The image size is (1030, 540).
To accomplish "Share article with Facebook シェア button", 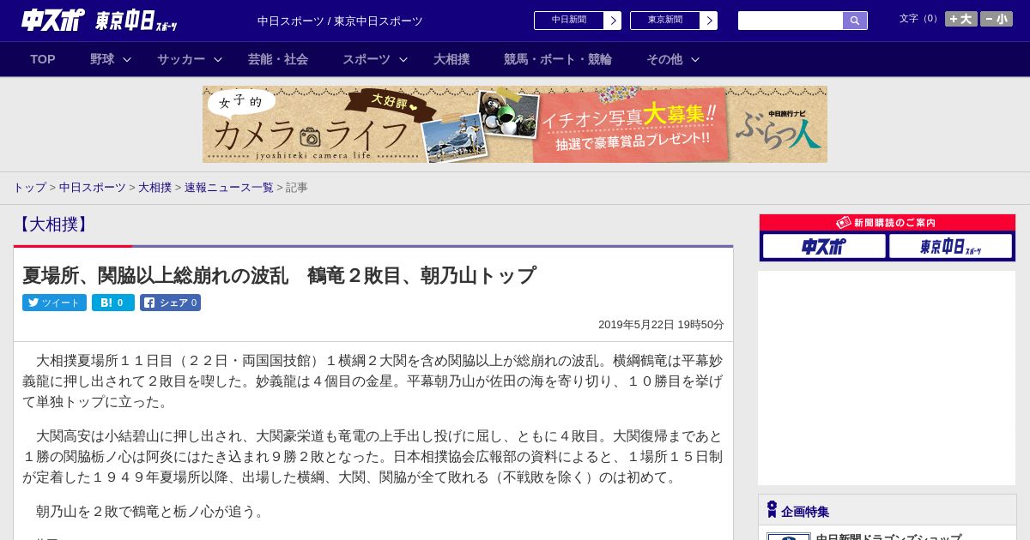I will click(x=170, y=303).
